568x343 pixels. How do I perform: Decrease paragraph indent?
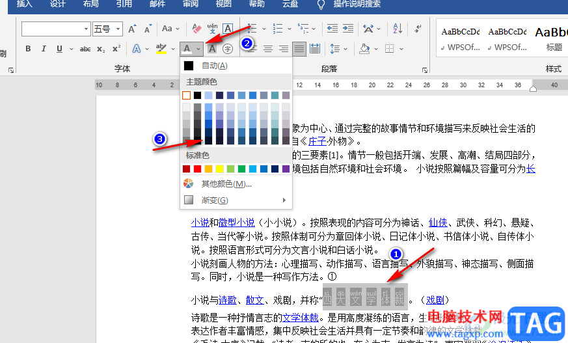[332, 29]
